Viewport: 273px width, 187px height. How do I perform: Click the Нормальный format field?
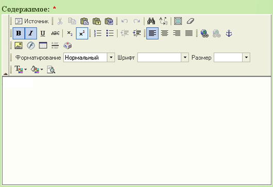pos(86,58)
